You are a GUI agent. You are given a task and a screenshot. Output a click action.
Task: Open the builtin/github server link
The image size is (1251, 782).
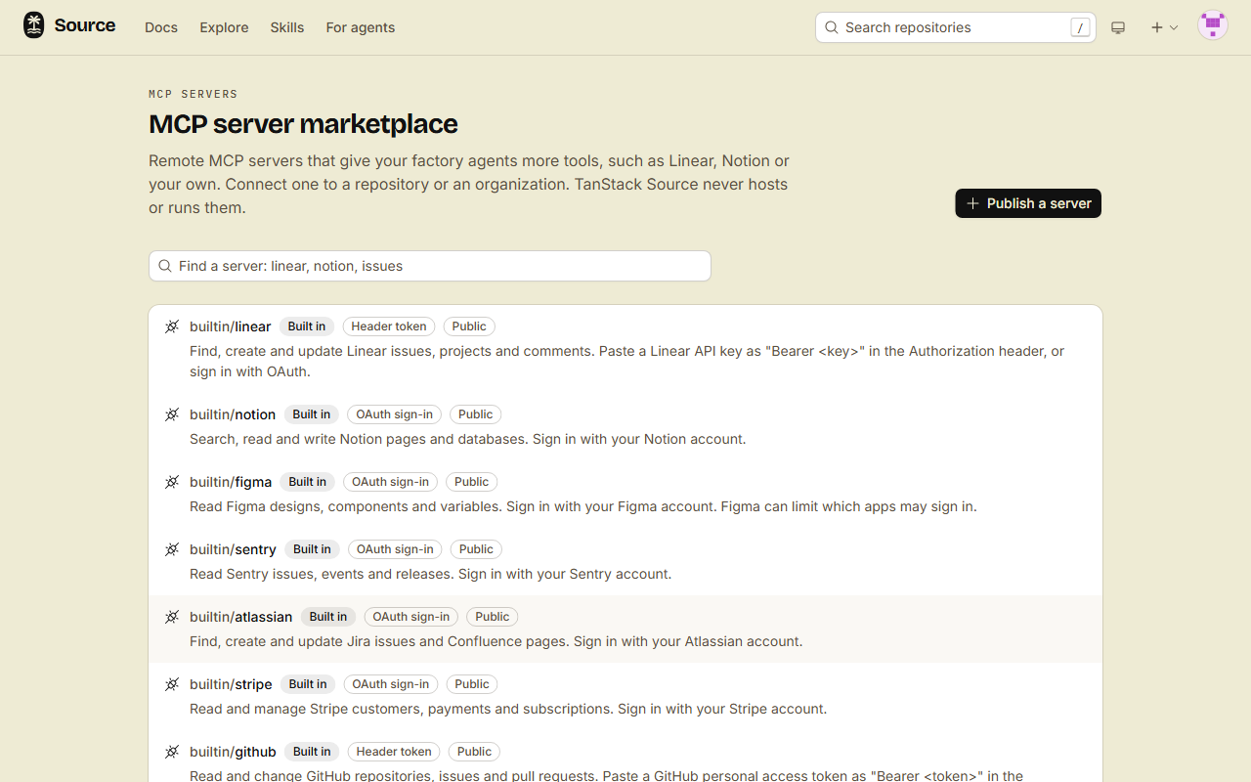coord(233,752)
